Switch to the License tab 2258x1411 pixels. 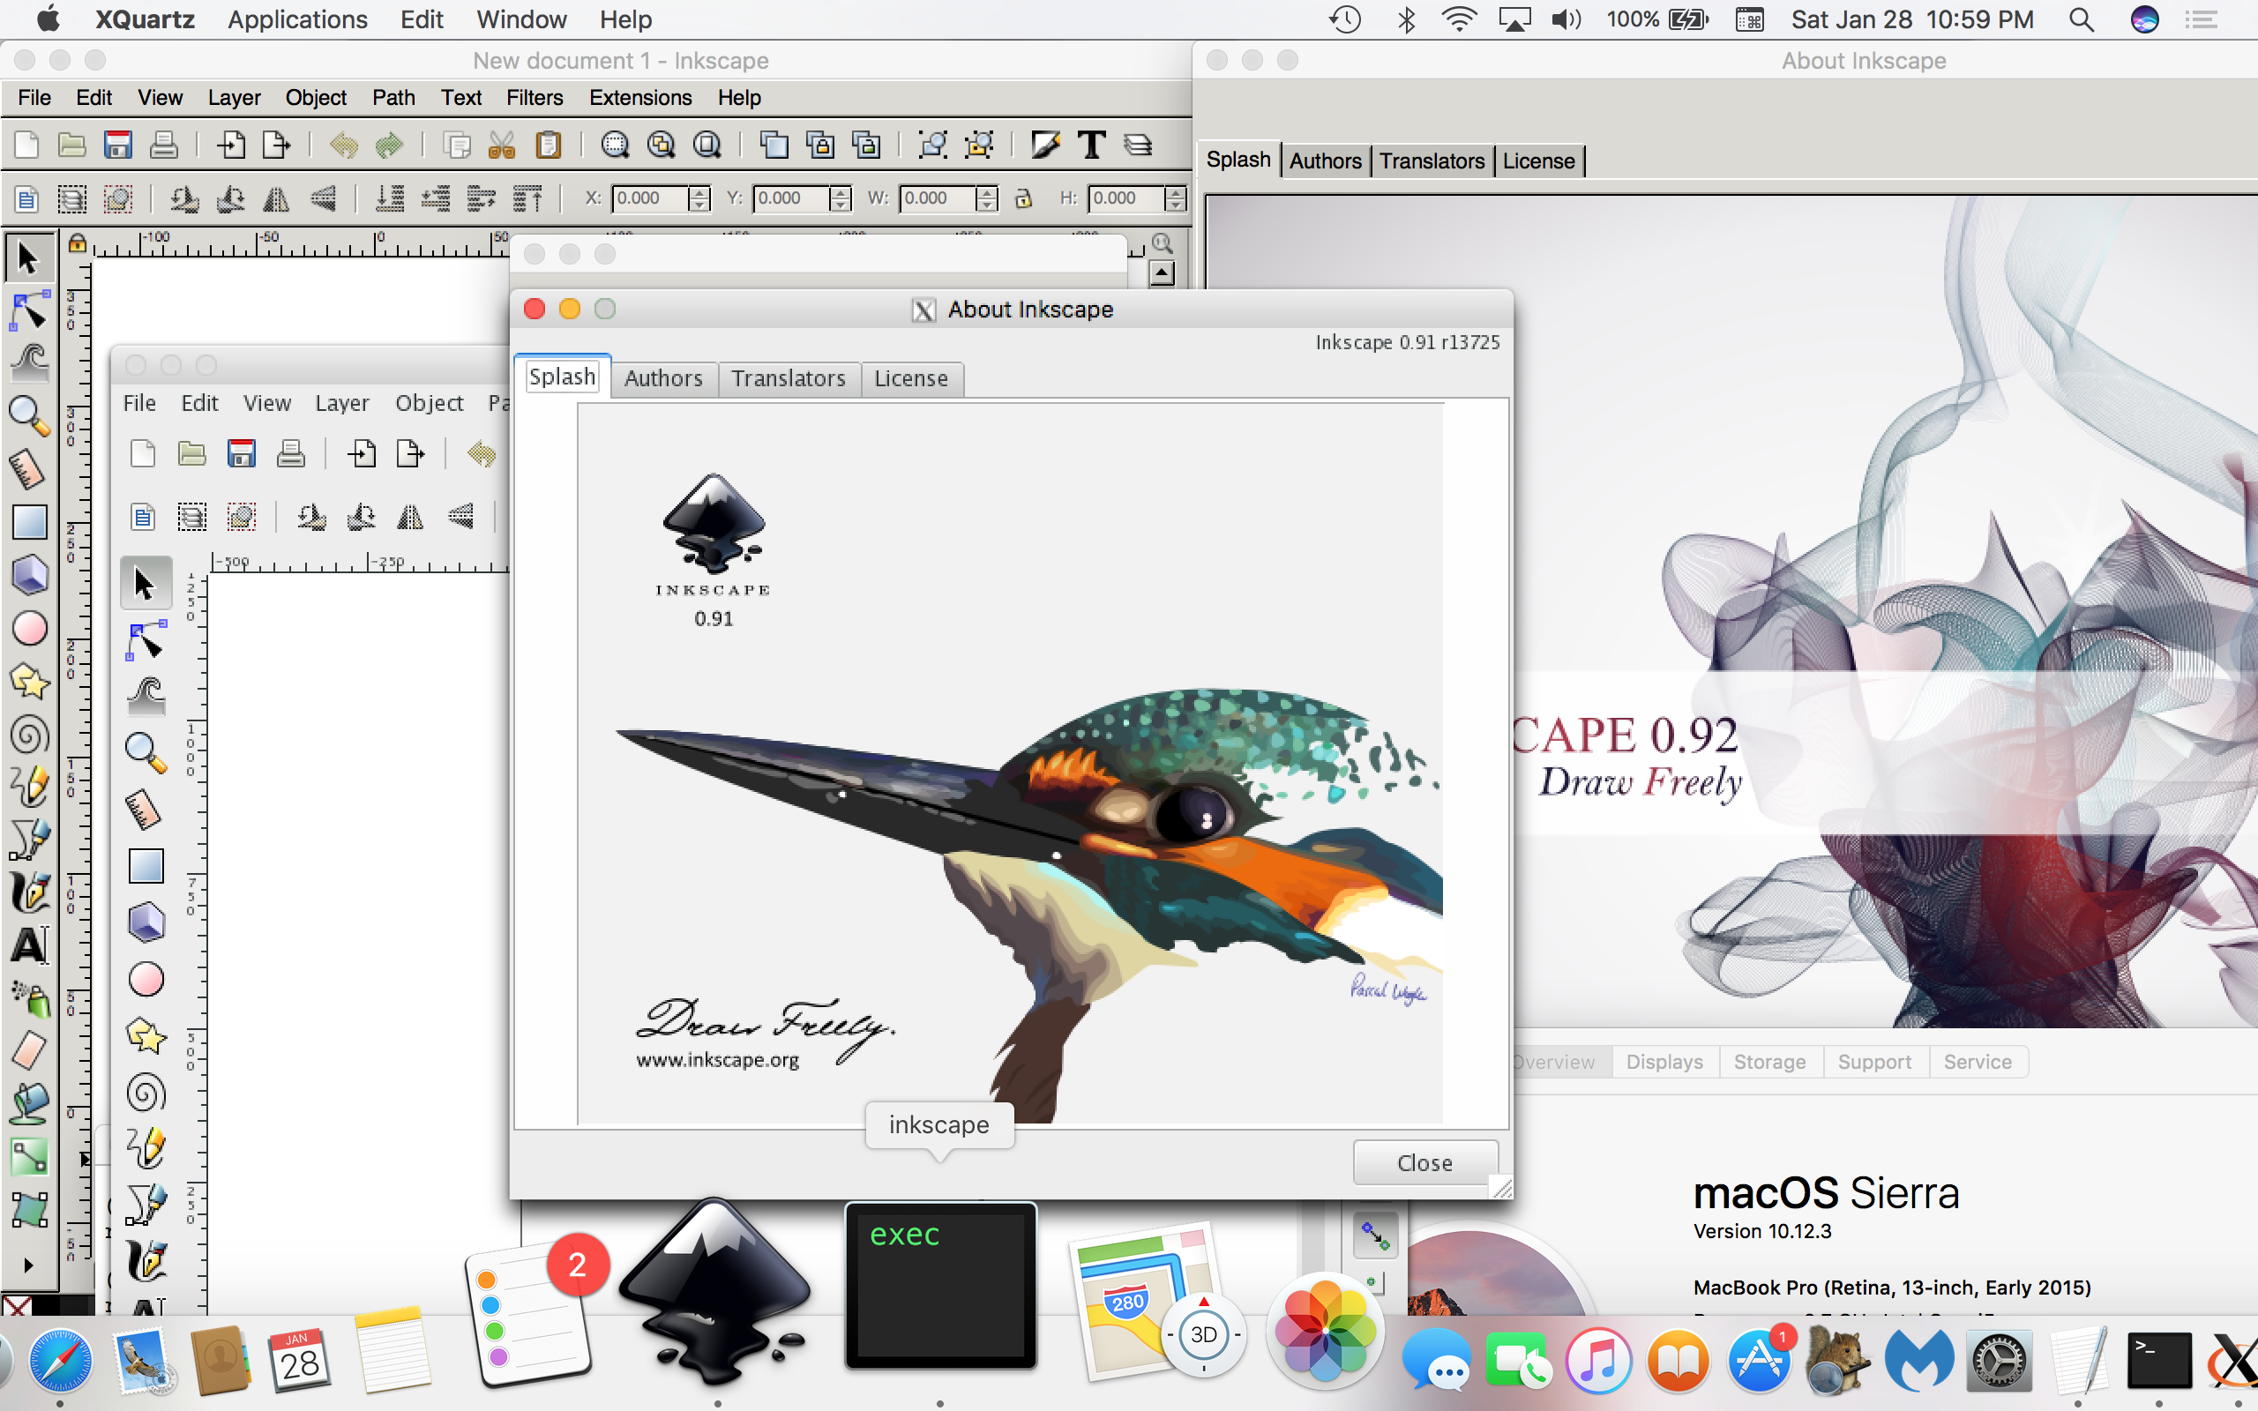click(x=910, y=377)
